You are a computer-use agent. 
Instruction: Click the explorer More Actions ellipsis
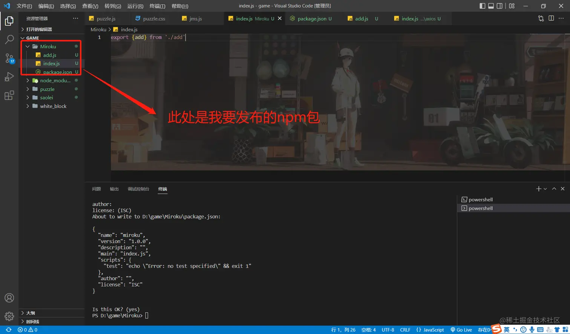tap(75, 18)
